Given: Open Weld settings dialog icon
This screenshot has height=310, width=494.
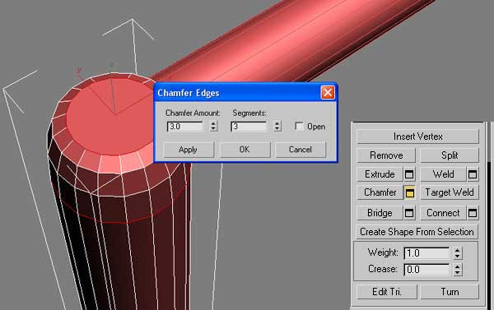Looking at the screenshot, I should pyautogui.click(x=473, y=174).
